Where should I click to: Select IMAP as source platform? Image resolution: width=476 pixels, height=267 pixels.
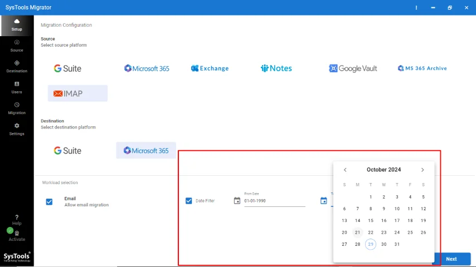(x=77, y=93)
